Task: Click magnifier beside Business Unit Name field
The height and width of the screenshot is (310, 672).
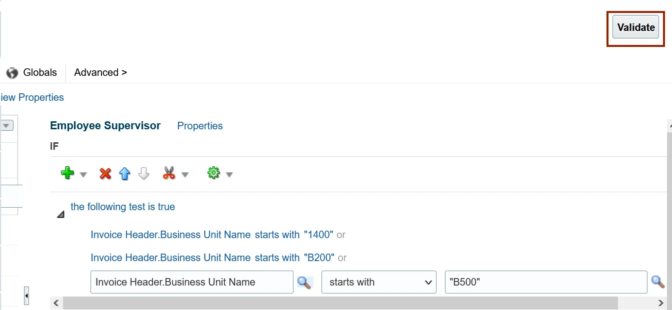Action: click(304, 283)
